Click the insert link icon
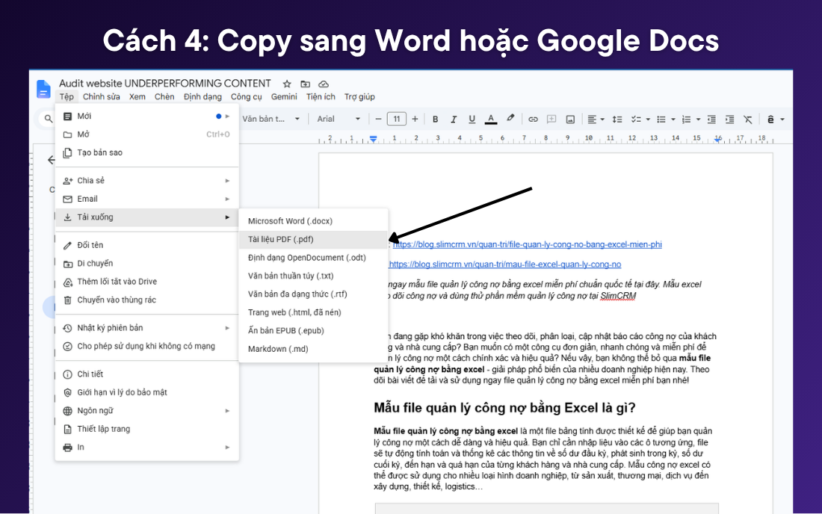 (533, 119)
